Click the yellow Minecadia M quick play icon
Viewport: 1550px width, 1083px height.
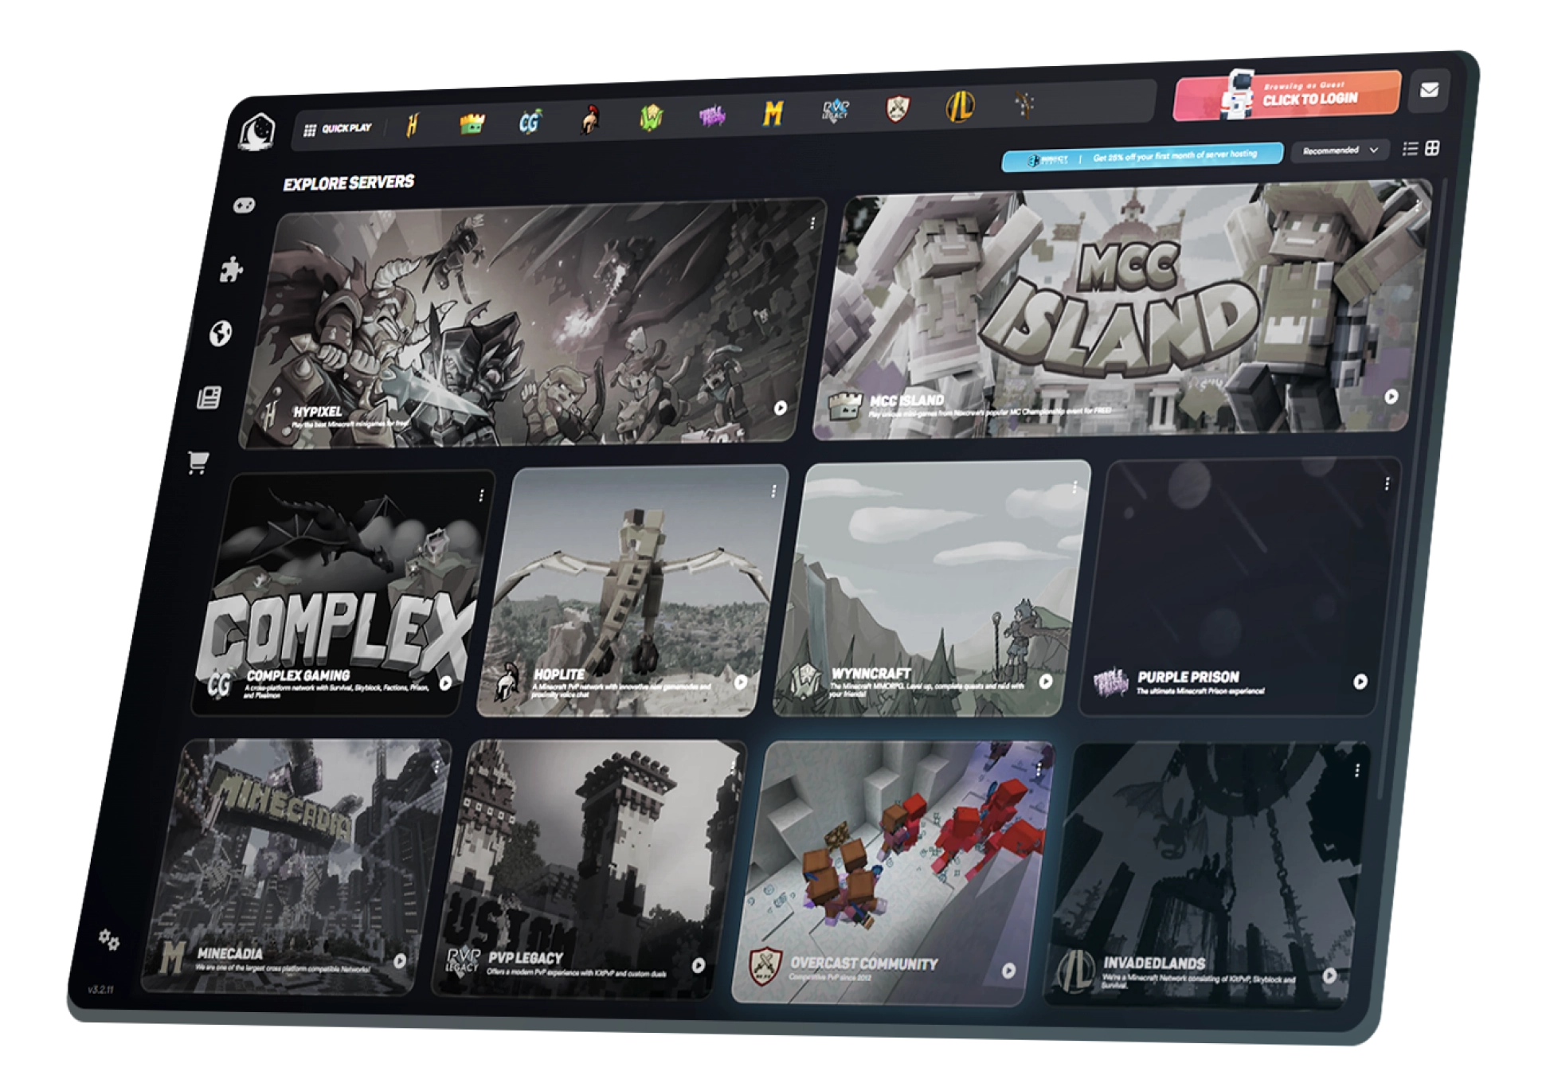(x=773, y=113)
